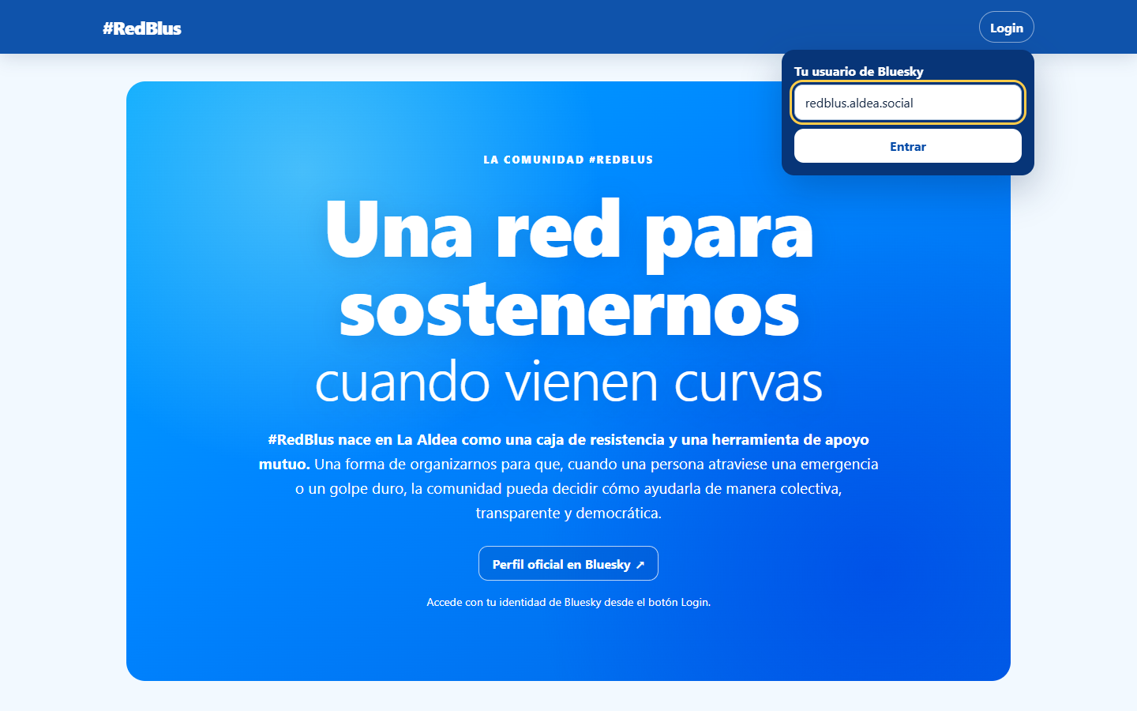The height and width of the screenshot is (711, 1137).
Task: Click the 'LA COMUNIDAD #REDBLUS' eyebrow text
Action: click(568, 160)
